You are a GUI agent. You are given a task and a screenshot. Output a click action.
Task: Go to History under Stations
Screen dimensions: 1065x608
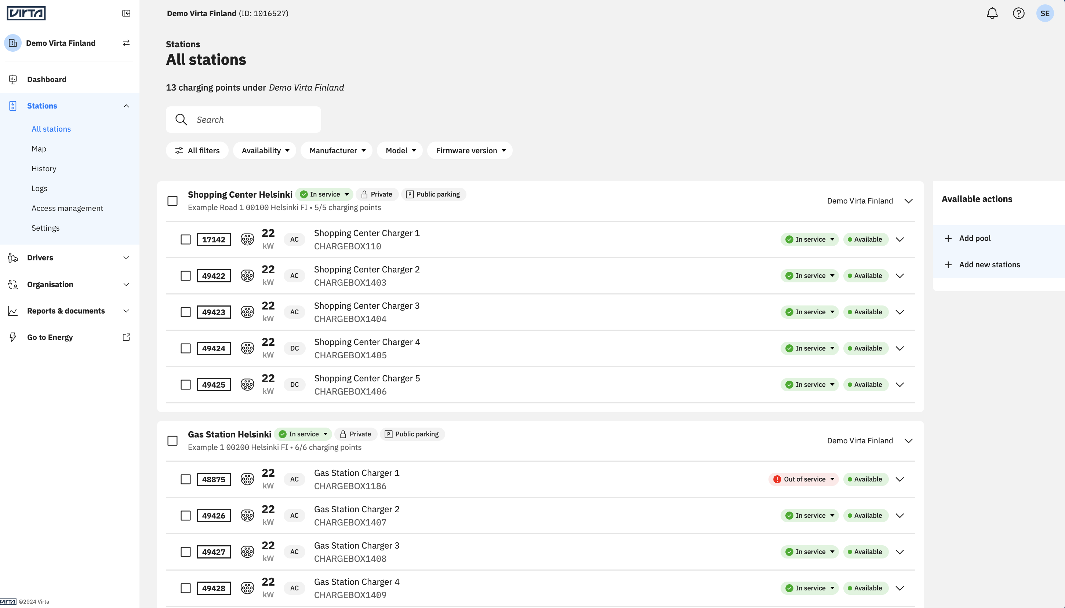[44, 169]
